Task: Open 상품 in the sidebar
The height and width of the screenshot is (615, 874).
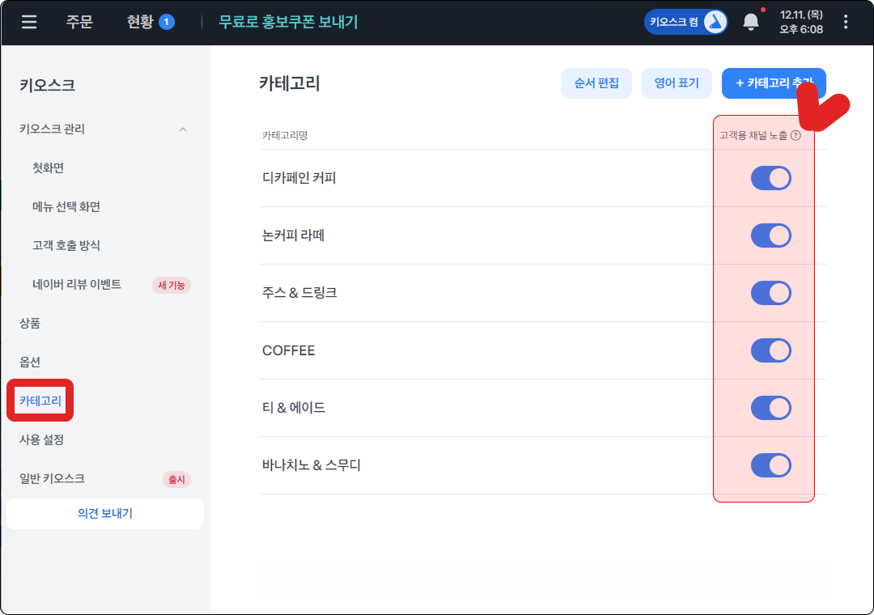Action: (x=31, y=323)
